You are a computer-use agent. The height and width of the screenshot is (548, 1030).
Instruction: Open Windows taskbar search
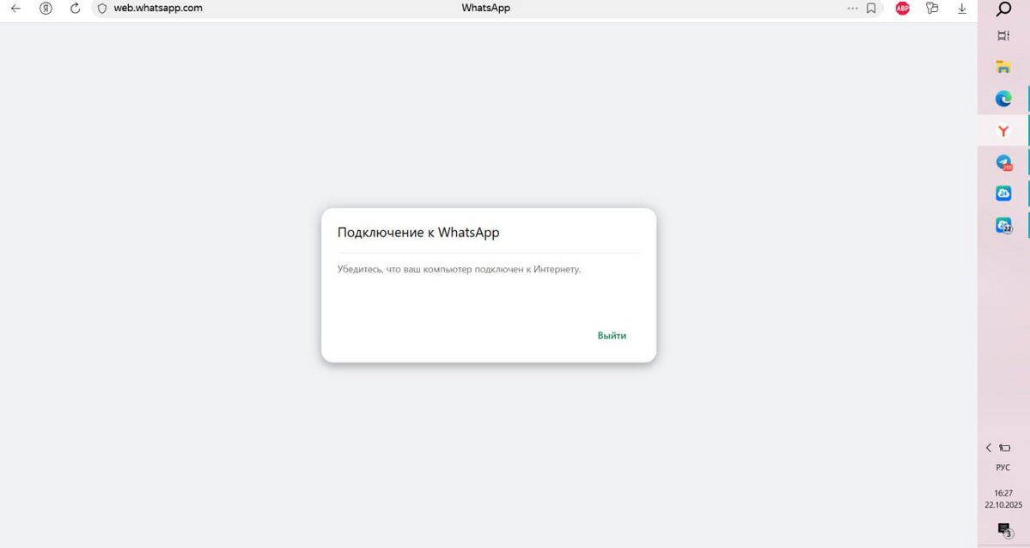[1003, 9]
